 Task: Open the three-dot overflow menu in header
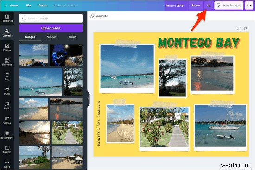click(x=249, y=6)
